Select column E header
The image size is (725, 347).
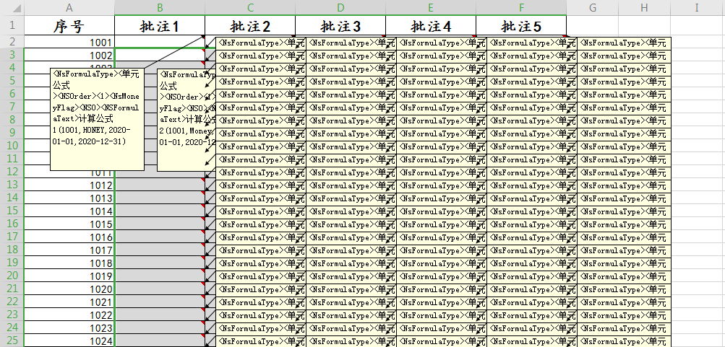(431, 7)
